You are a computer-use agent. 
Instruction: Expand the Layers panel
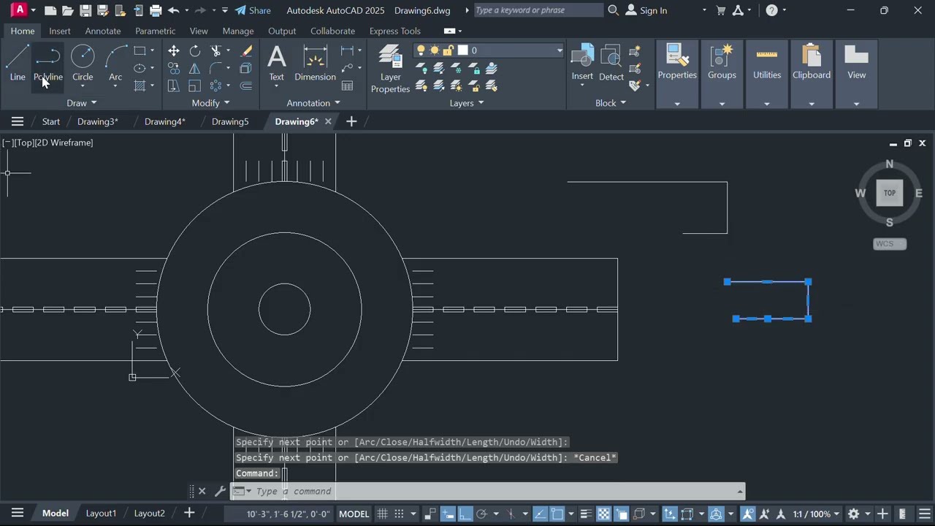[467, 103]
